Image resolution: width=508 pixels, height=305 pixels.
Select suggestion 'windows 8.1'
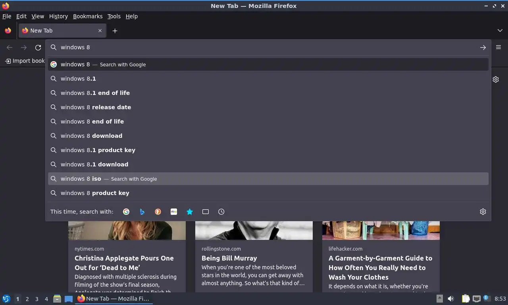pyautogui.click(x=268, y=79)
